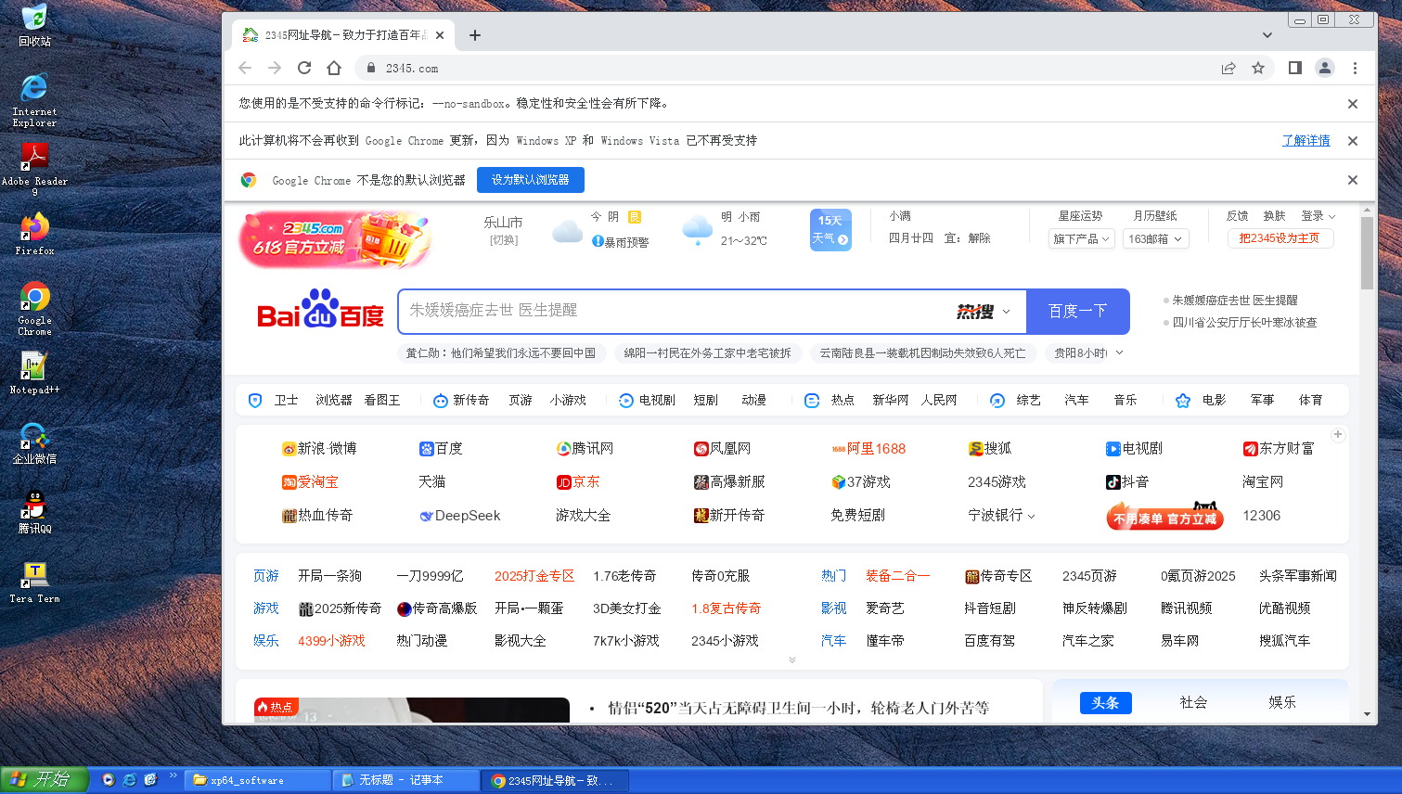Screen dimensions: 1402x794
Task: Launch Internet Explorer from the desktop
Action: click(34, 99)
